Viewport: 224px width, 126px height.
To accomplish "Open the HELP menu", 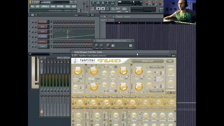I will (74, 6).
